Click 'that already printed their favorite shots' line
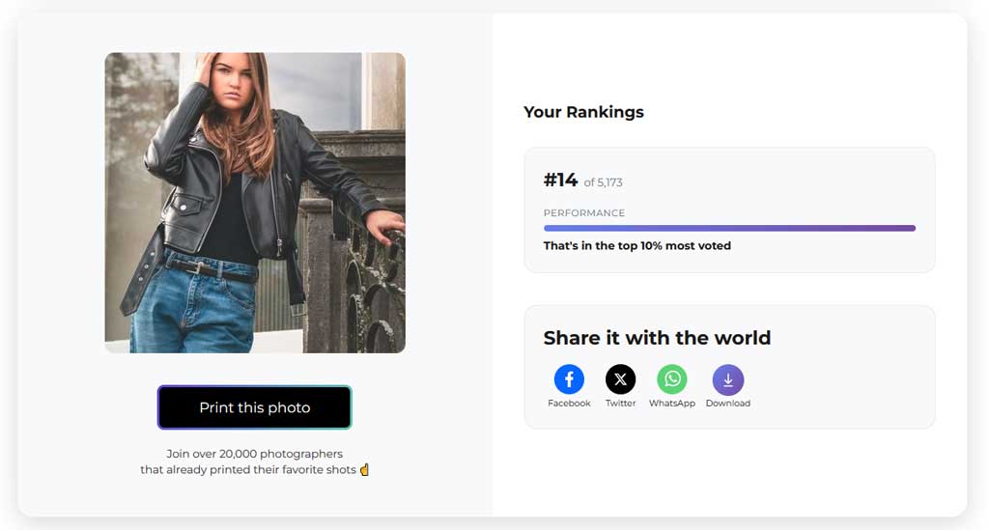This screenshot has width=989, height=530. tap(248, 470)
